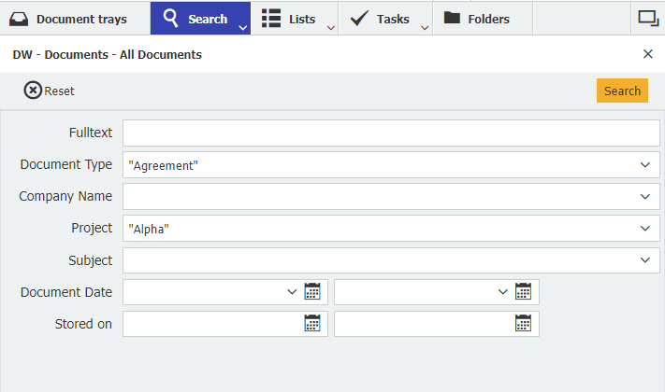665x392 pixels.
Task: Open first Document Date dropdown arrow
Action: [x=291, y=292]
